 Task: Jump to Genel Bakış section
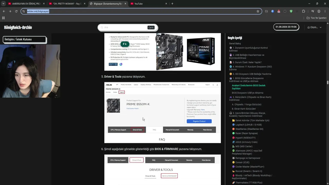click(x=235, y=43)
